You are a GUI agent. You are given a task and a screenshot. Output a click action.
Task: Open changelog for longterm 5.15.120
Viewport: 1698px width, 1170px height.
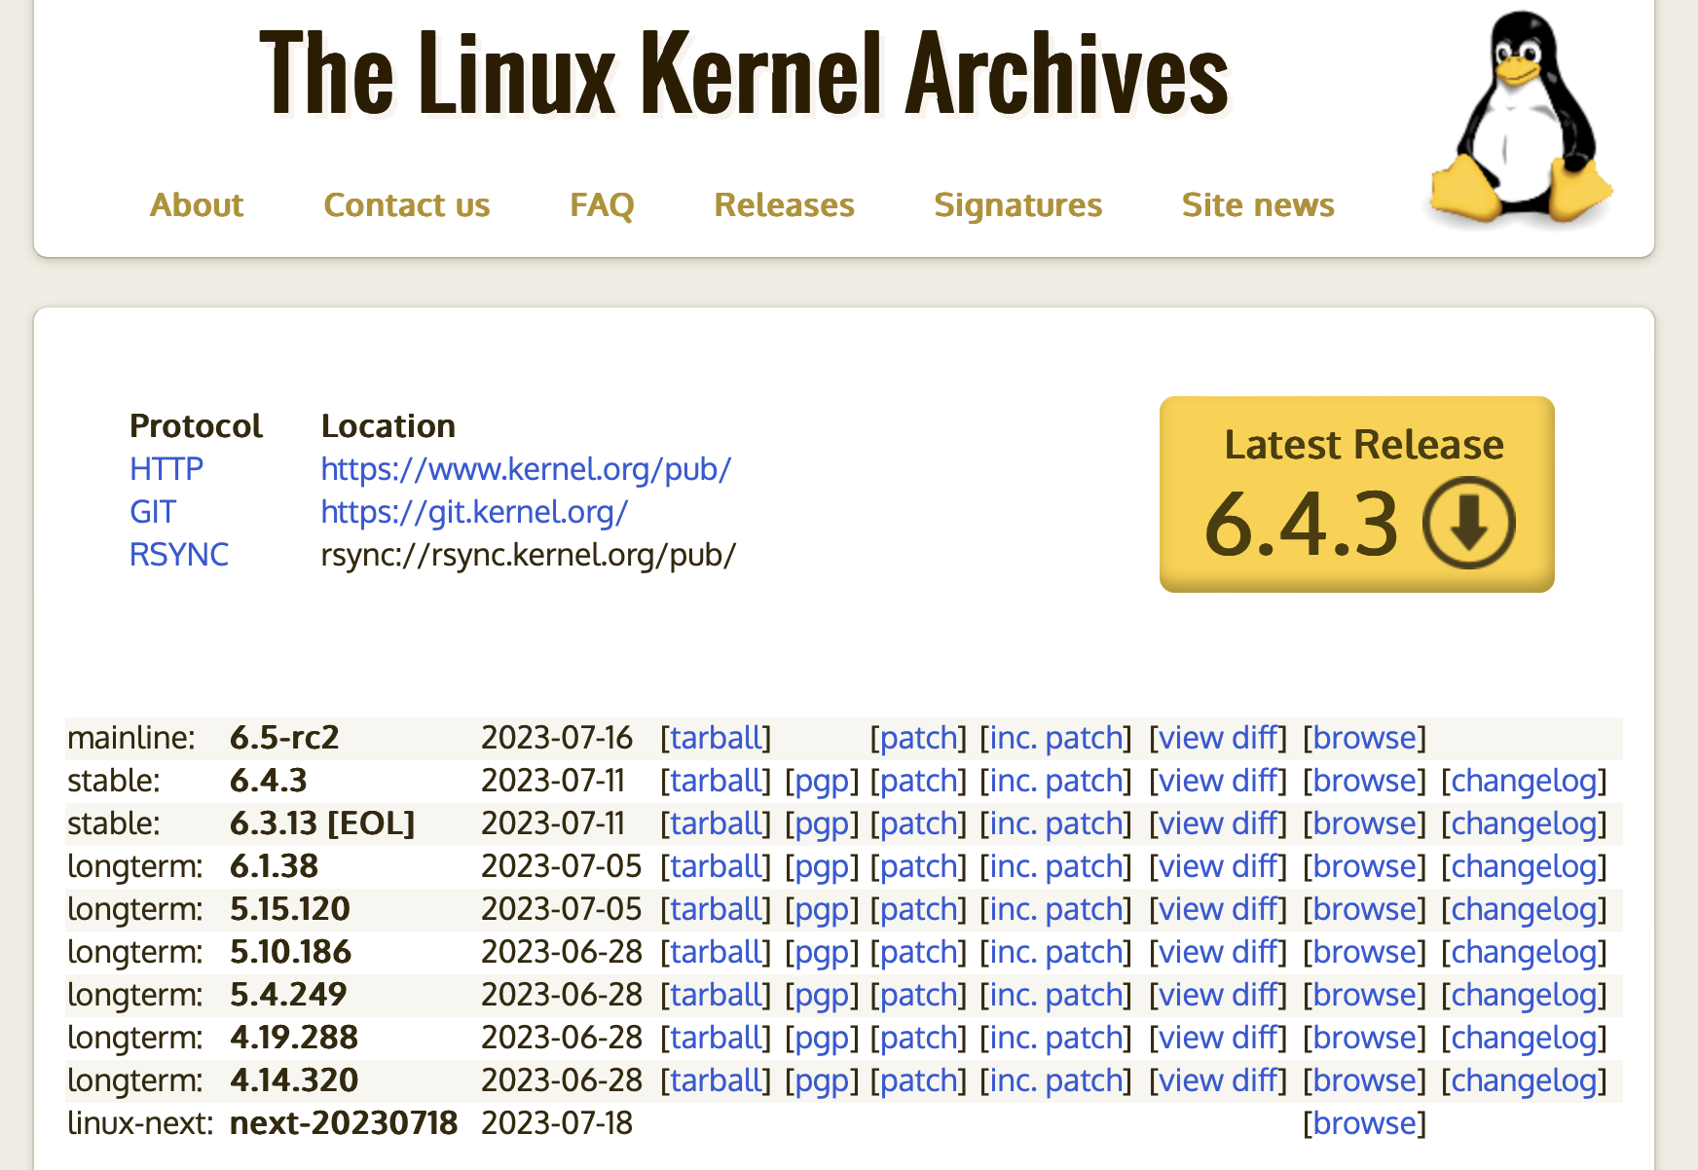1524,909
